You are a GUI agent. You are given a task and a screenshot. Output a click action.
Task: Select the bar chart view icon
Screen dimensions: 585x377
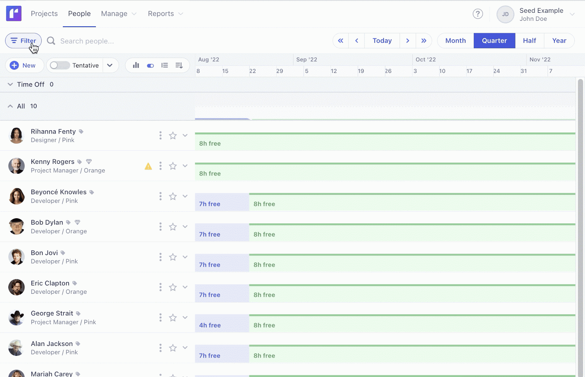[136, 65]
